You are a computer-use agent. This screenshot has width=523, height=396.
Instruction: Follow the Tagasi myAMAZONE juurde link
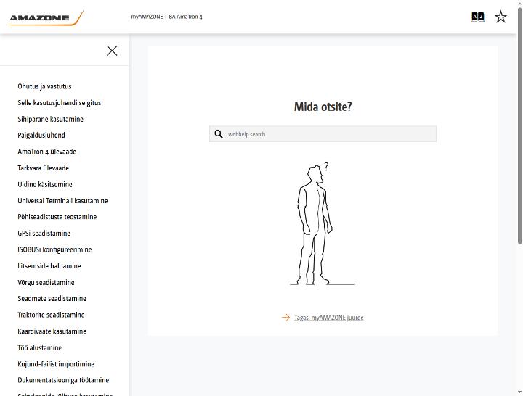click(x=329, y=318)
